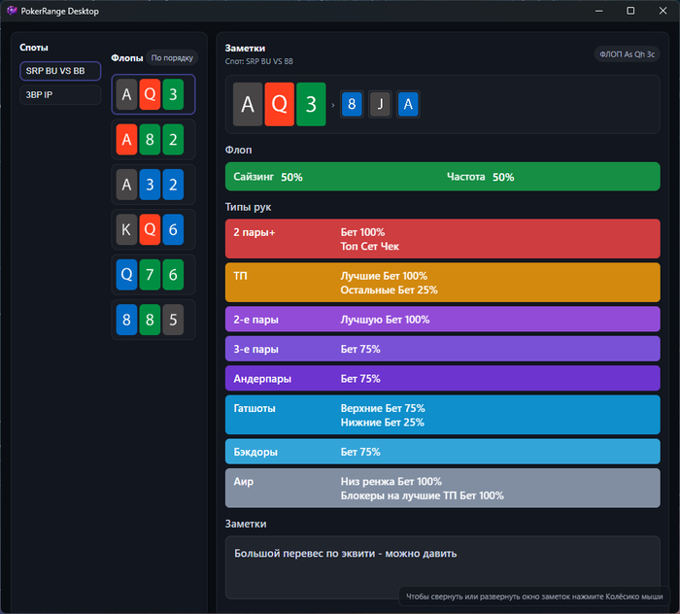The height and width of the screenshot is (614, 680).
Task: Select the Гатшоты hand type row
Action: 442,415
